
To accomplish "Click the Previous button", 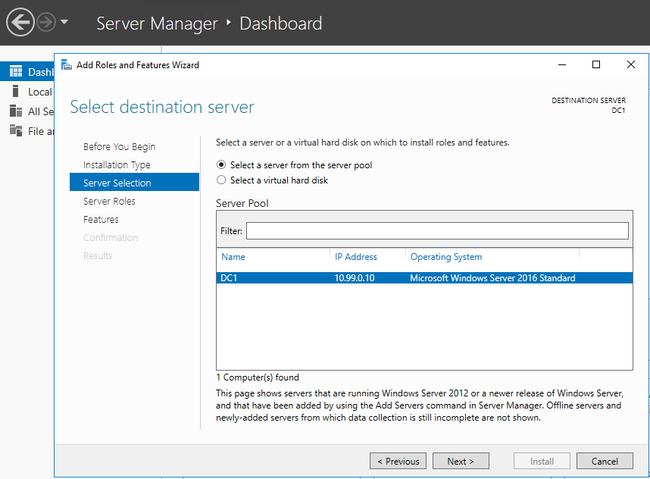I will click(398, 461).
